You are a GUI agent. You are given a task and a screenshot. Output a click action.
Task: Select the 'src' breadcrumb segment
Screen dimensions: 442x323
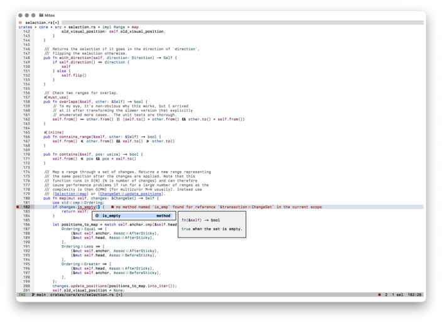pos(58,27)
